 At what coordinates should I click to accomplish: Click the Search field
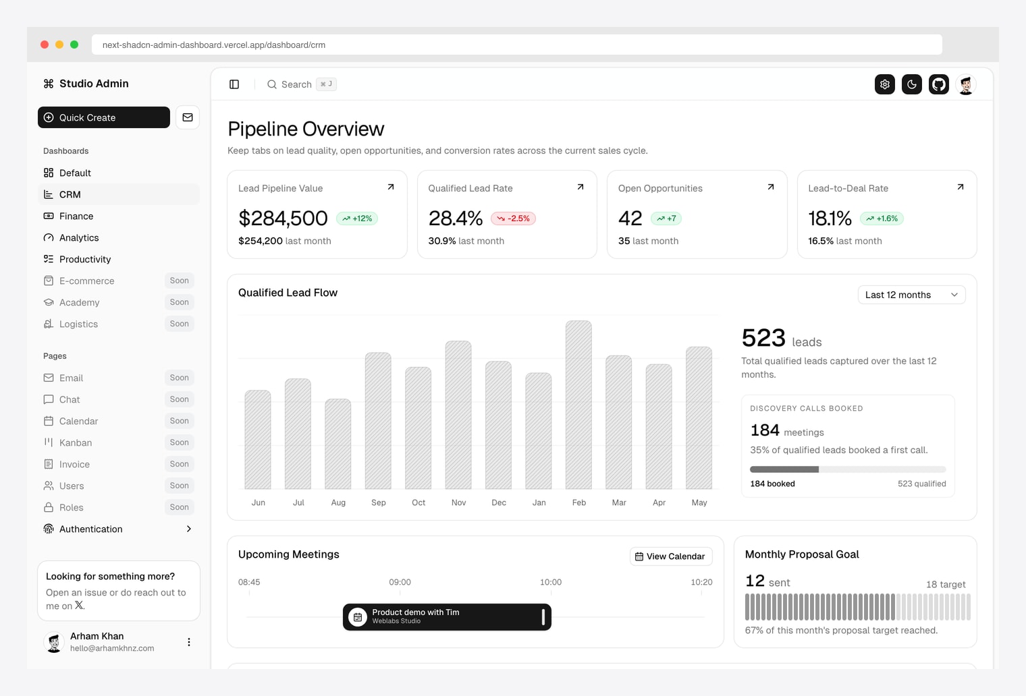pos(302,84)
